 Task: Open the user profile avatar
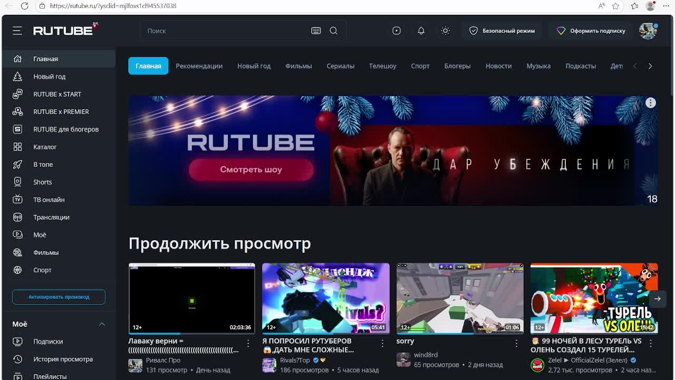pyautogui.click(x=648, y=31)
